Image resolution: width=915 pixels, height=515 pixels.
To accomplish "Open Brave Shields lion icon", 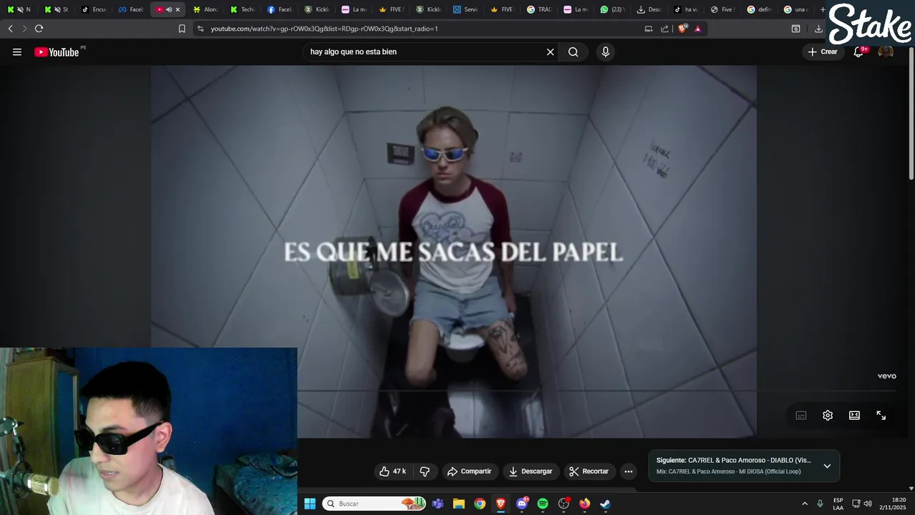I will pos(682,29).
